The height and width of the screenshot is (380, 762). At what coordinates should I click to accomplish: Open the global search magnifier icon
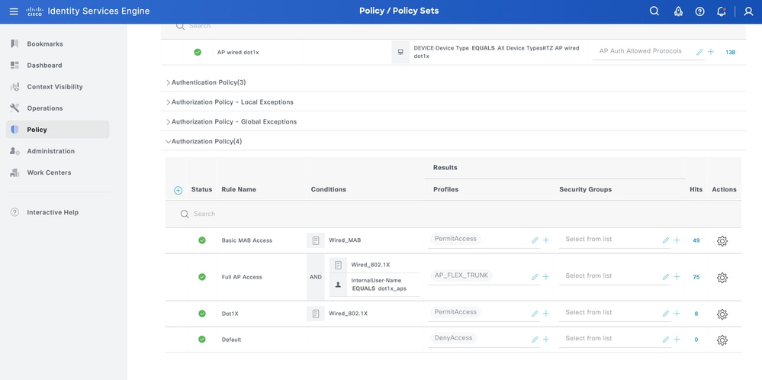pyautogui.click(x=654, y=11)
